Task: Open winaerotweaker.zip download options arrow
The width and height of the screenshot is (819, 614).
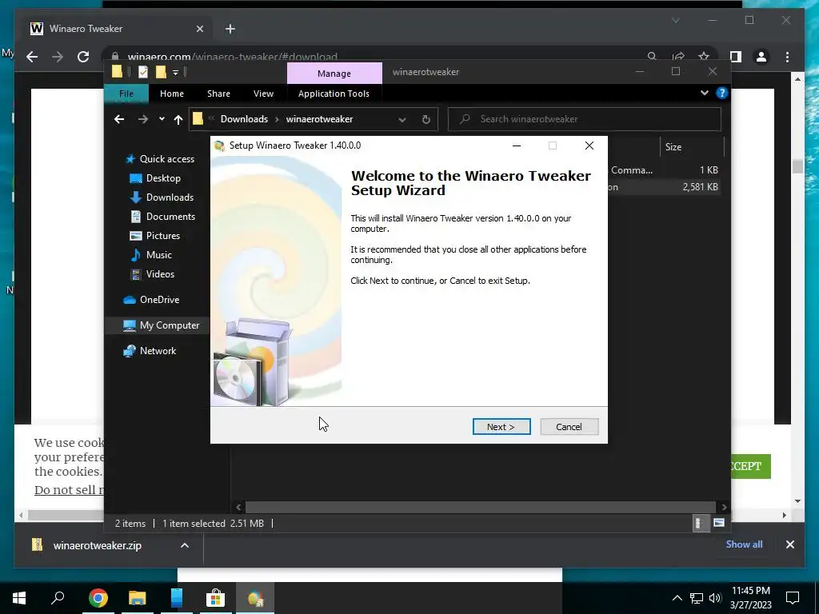Action: click(x=185, y=545)
